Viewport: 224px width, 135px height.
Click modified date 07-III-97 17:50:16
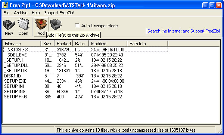[107, 92]
